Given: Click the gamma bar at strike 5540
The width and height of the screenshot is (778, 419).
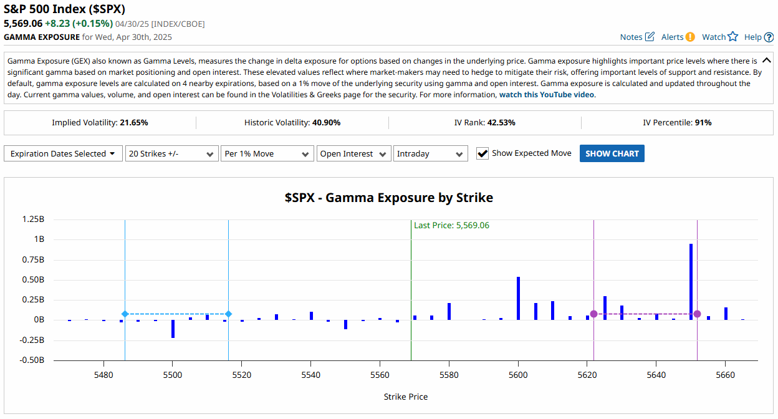Looking at the screenshot, I should (x=311, y=315).
